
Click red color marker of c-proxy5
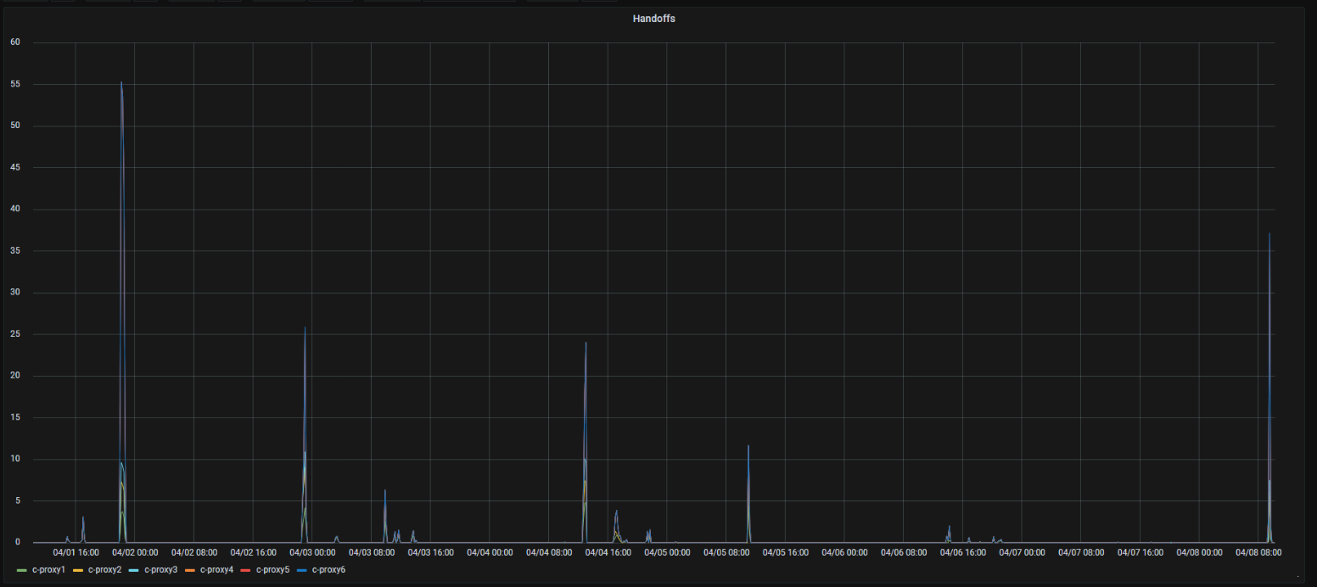246,570
